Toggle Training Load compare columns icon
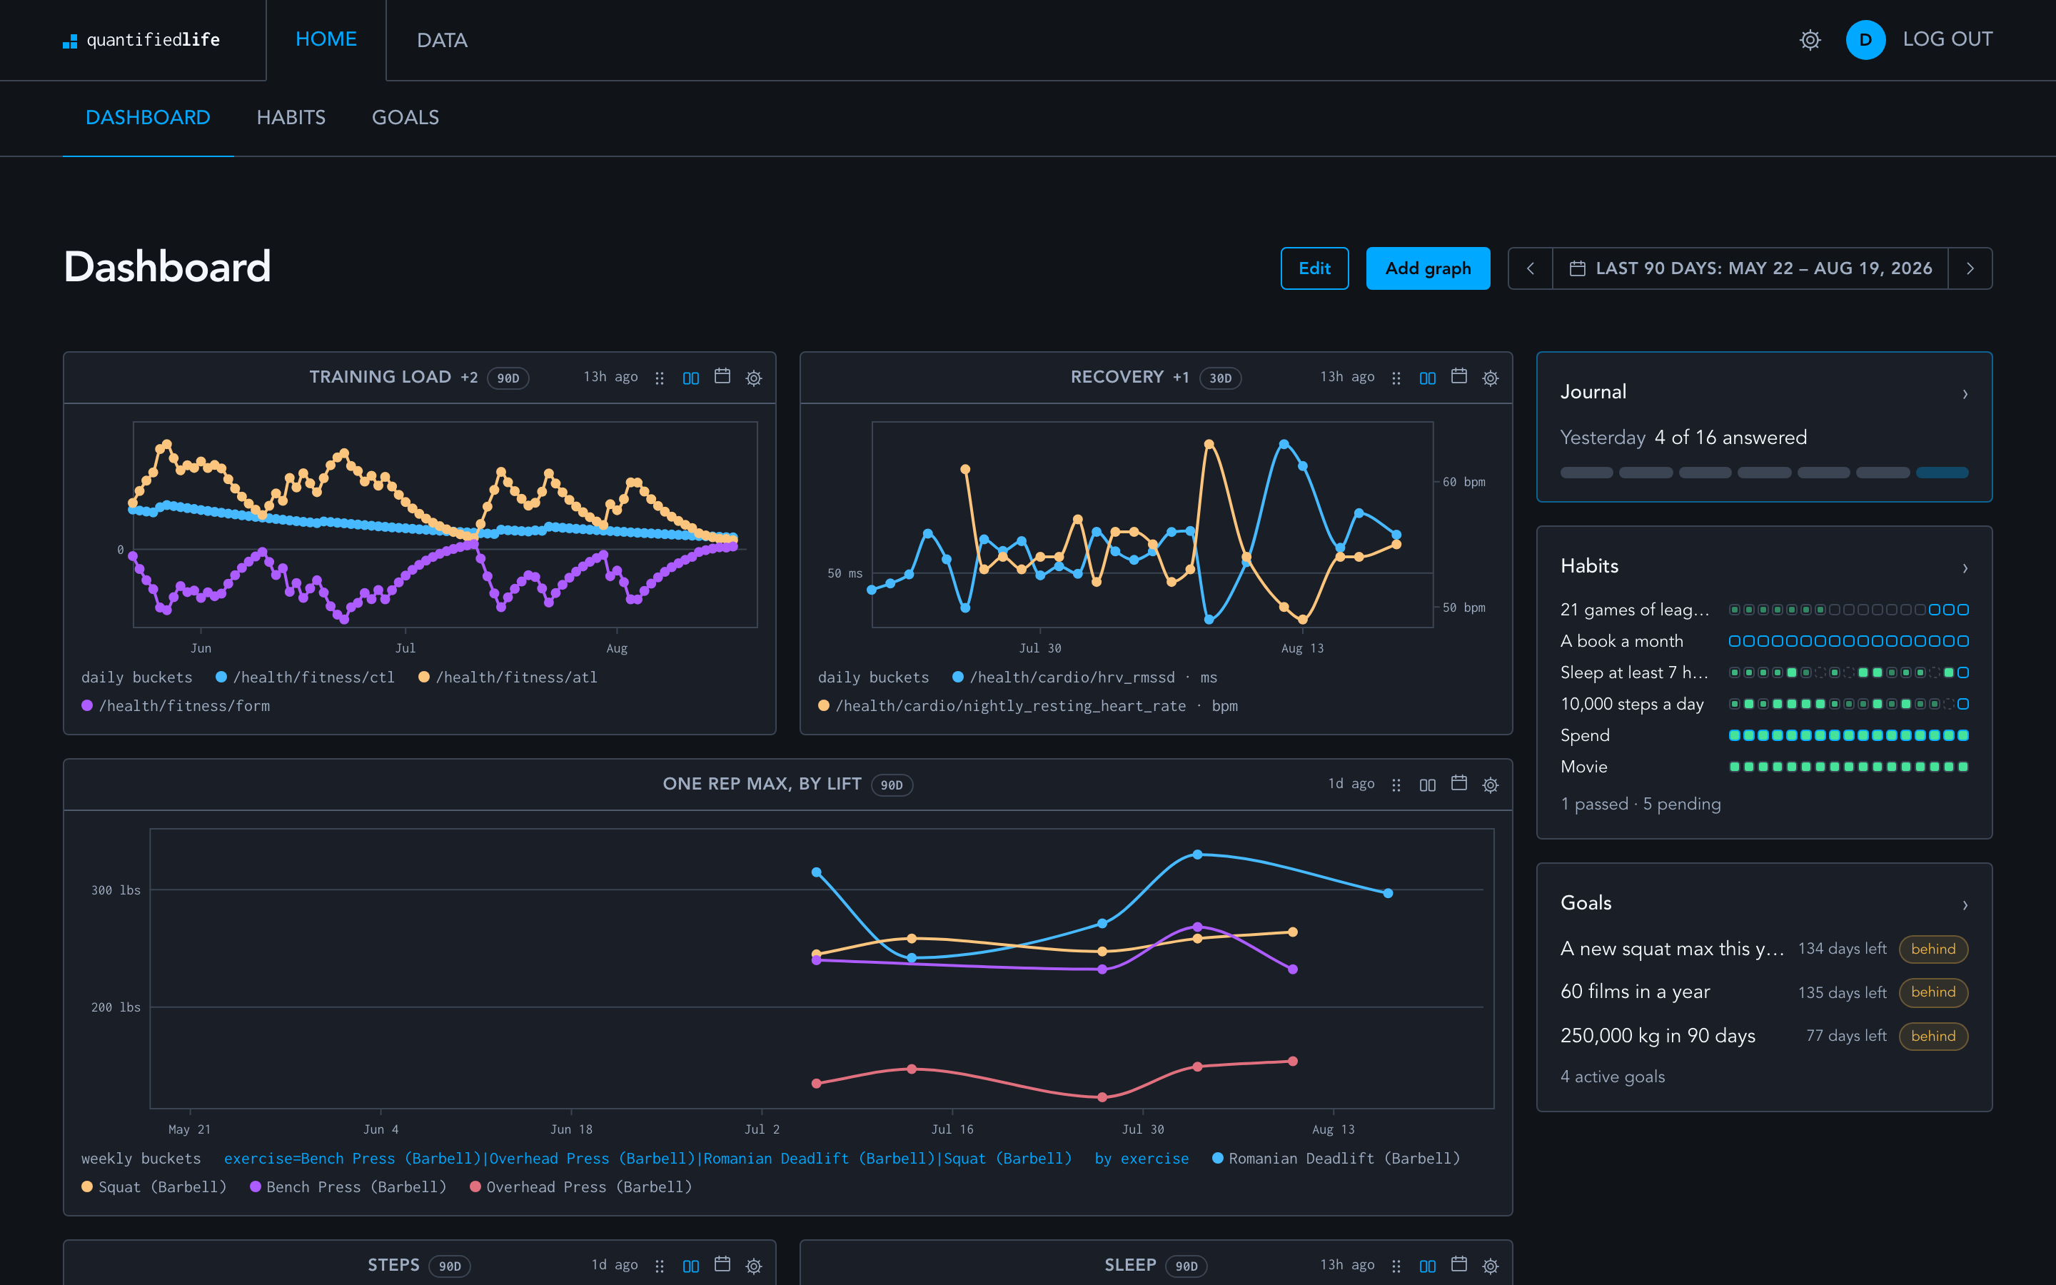This screenshot has width=2056, height=1285. [691, 378]
